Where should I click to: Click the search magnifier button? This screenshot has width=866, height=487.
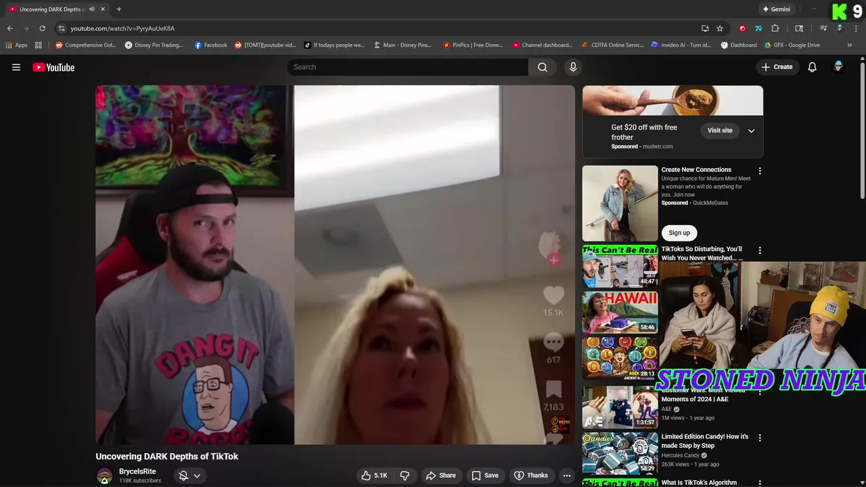[543, 67]
